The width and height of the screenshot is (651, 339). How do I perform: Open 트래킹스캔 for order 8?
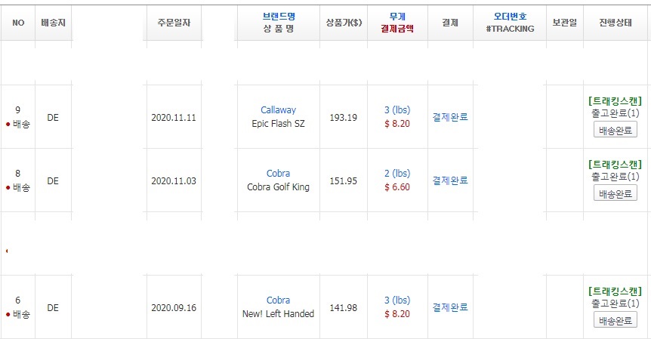click(614, 165)
